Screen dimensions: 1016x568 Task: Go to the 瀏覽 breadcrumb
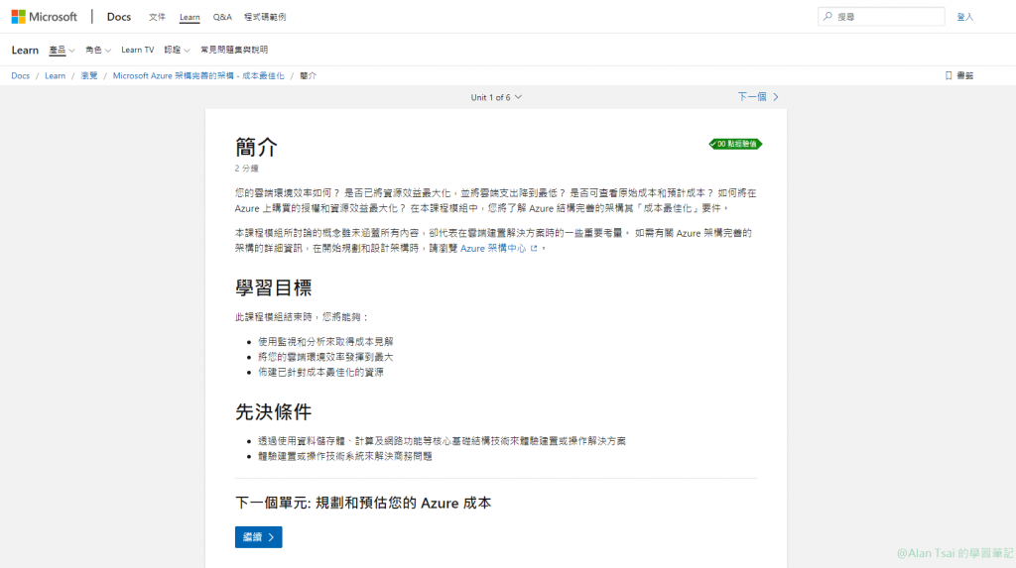coord(88,75)
